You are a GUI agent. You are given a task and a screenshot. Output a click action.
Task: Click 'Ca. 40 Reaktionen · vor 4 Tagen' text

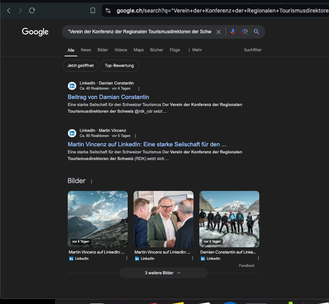[x=105, y=88]
